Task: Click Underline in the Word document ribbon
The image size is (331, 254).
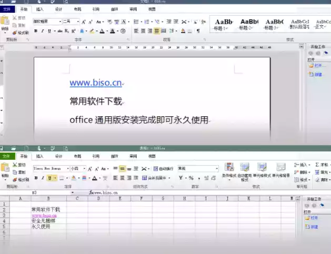Action: point(49,31)
